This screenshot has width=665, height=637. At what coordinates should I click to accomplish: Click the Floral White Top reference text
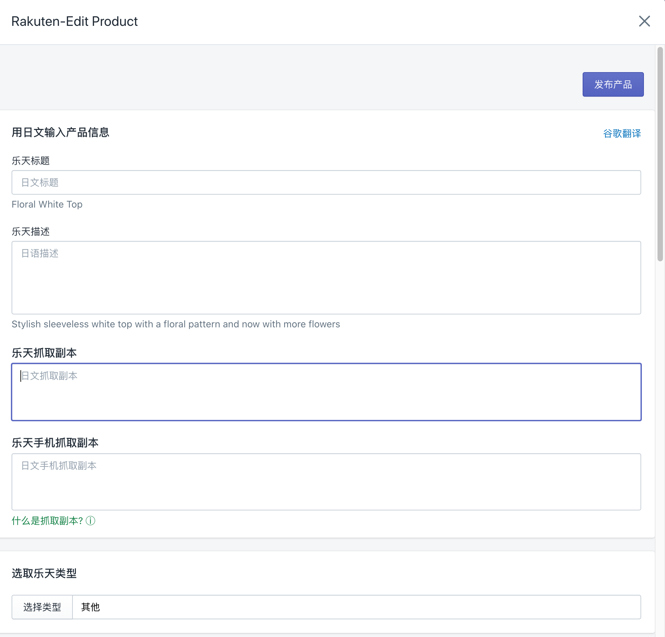tap(47, 204)
